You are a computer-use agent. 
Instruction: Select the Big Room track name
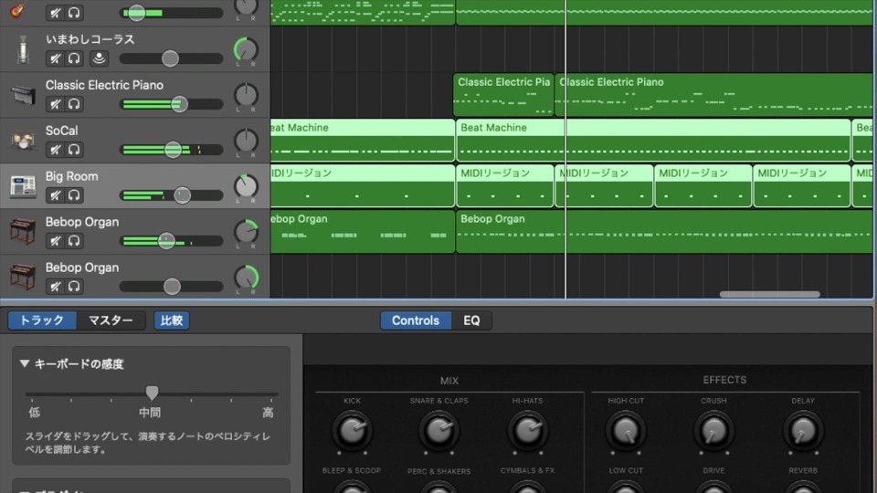71,176
